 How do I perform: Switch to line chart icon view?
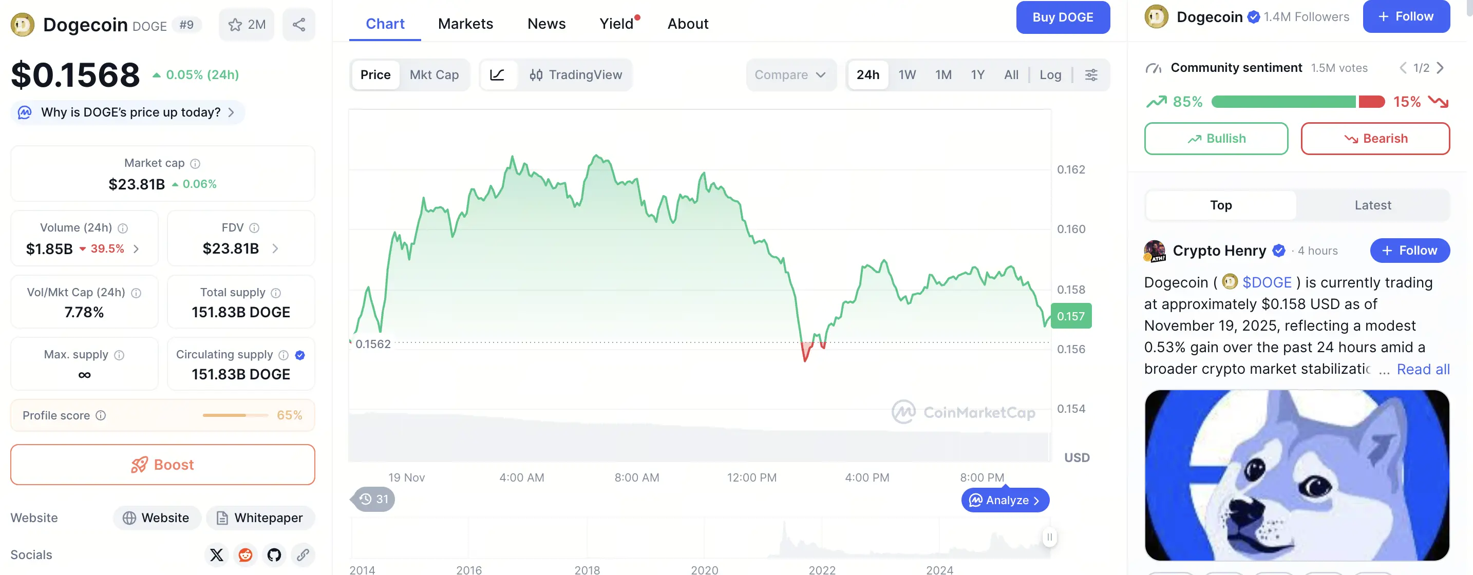(497, 75)
